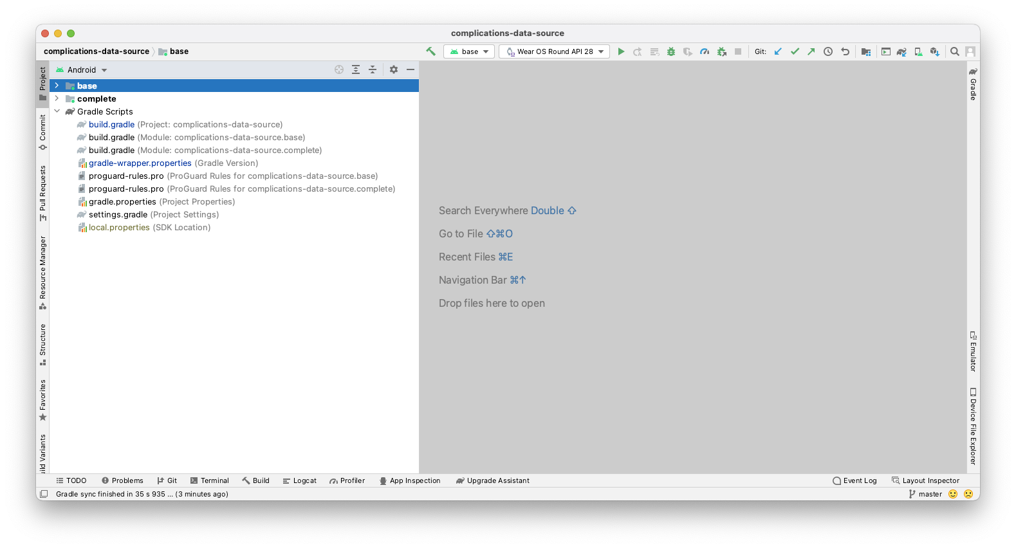Viewport: 1016px width, 548px height.
Task: Click the Search Everywhere magnifier icon
Action: point(955,51)
